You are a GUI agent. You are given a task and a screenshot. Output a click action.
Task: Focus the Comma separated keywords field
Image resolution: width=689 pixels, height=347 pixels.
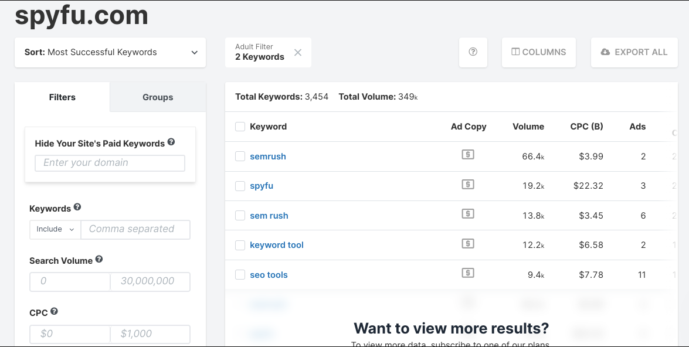click(x=136, y=229)
